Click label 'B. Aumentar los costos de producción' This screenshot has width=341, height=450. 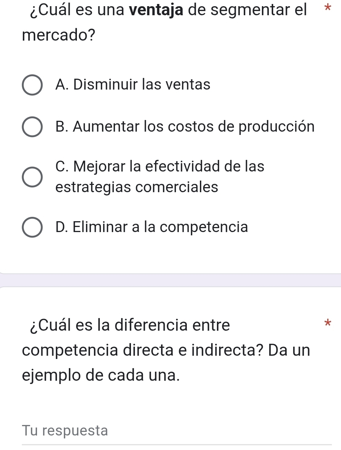[185, 127]
